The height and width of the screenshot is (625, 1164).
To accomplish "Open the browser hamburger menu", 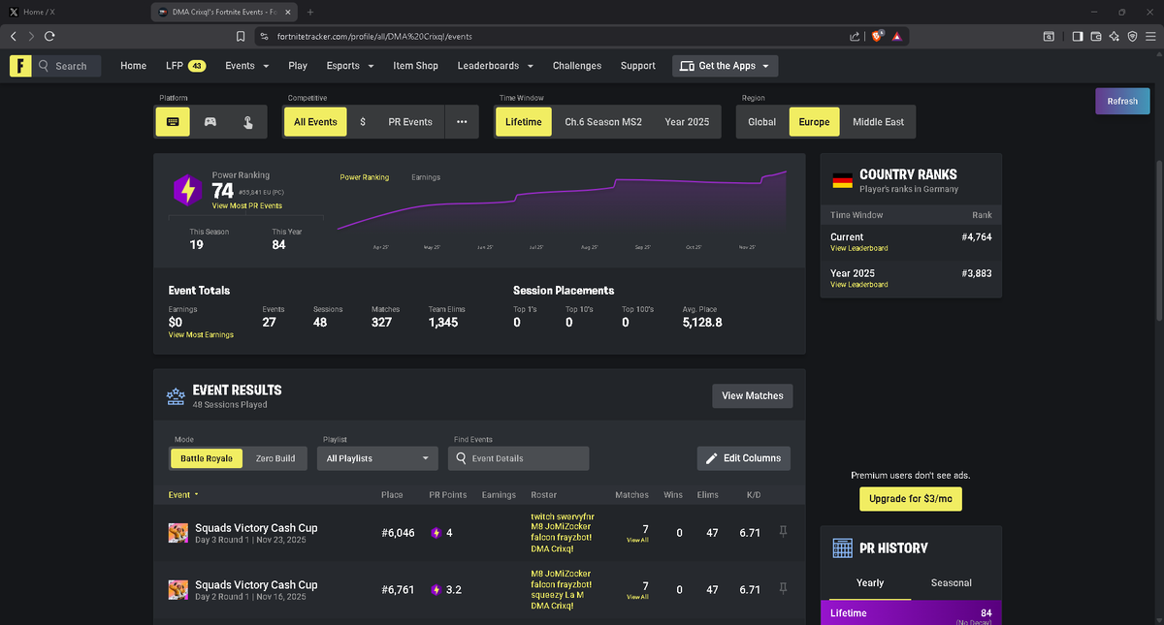I will (1150, 36).
